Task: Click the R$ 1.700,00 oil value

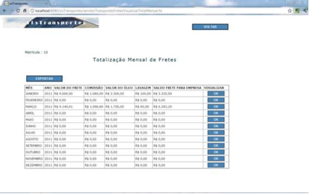Action: click(x=115, y=107)
